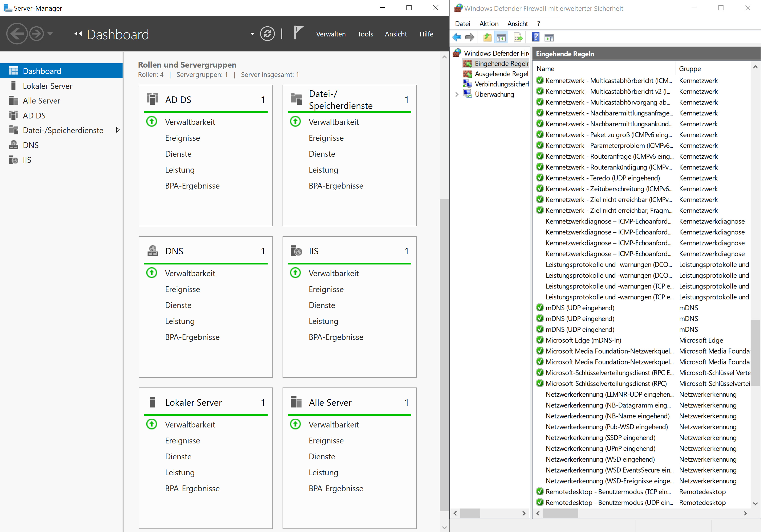761x532 pixels.
Task: Expand Datei-/Speicherdienste in the sidebar
Action: (x=118, y=130)
